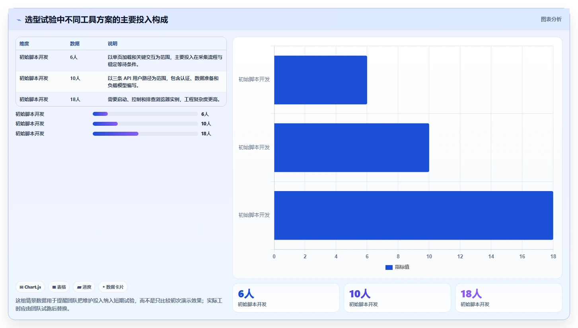
Task: Click the x-axis tick label 12
Action: (460, 257)
